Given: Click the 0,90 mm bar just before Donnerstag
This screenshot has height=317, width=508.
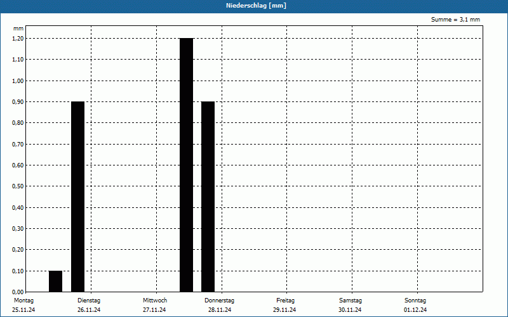Looking at the screenshot, I should tap(208, 197).
